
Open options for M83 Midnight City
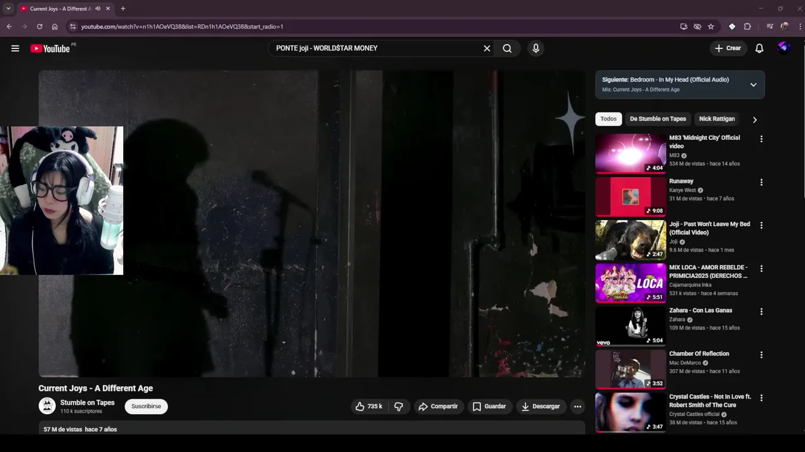[x=761, y=139]
